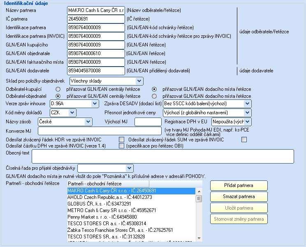Select dodací místo radio for Odběratel-kupující
Image resolution: width=306 pixels, height=247 pixels.
pos(154,89)
